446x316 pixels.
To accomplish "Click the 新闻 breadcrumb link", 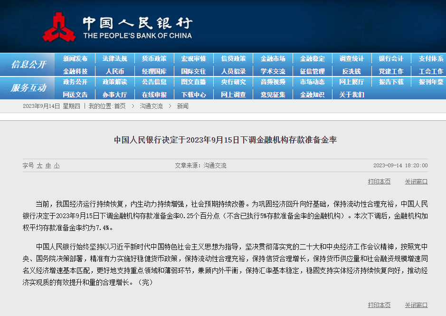I will tap(182, 106).
